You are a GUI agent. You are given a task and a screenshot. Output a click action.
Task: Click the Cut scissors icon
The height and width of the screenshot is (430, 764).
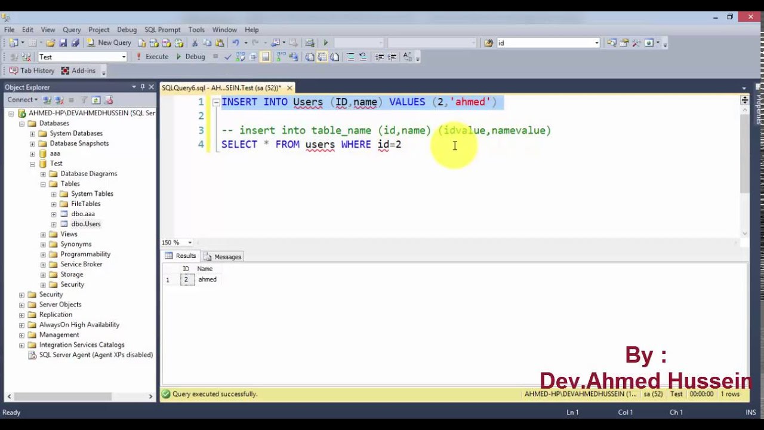(x=195, y=43)
